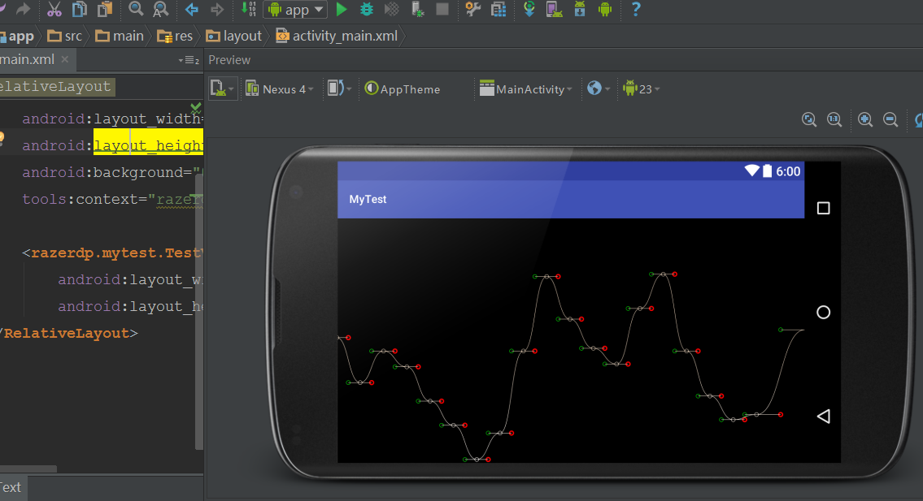Click the Paste clipboard icon

[x=105, y=9]
